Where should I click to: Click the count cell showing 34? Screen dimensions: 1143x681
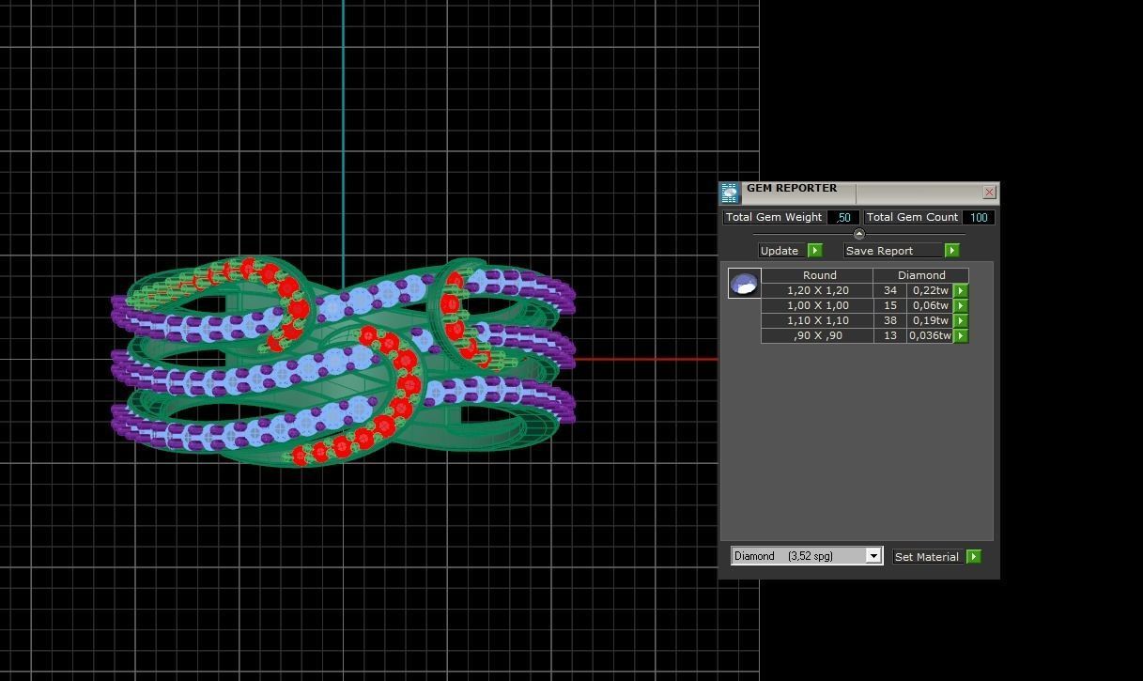(889, 290)
